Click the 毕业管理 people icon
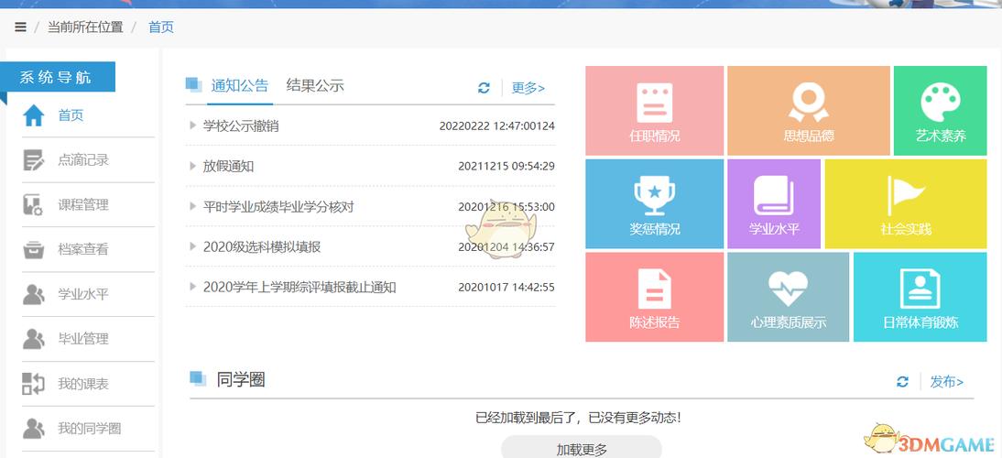The image size is (1002, 458). pos(33,339)
